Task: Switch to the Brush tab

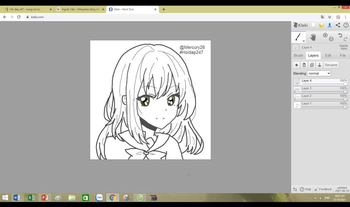Action: coord(298,55)
